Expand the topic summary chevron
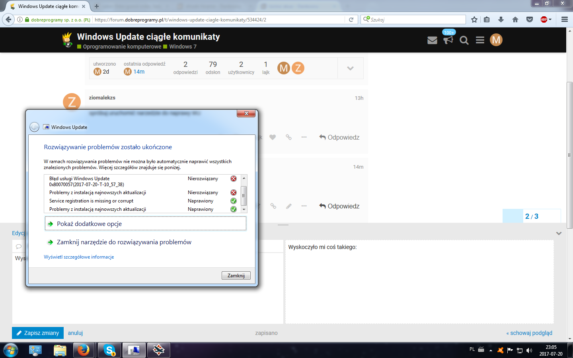This screenshot has height=358, width=573. (x=350, y=68)
